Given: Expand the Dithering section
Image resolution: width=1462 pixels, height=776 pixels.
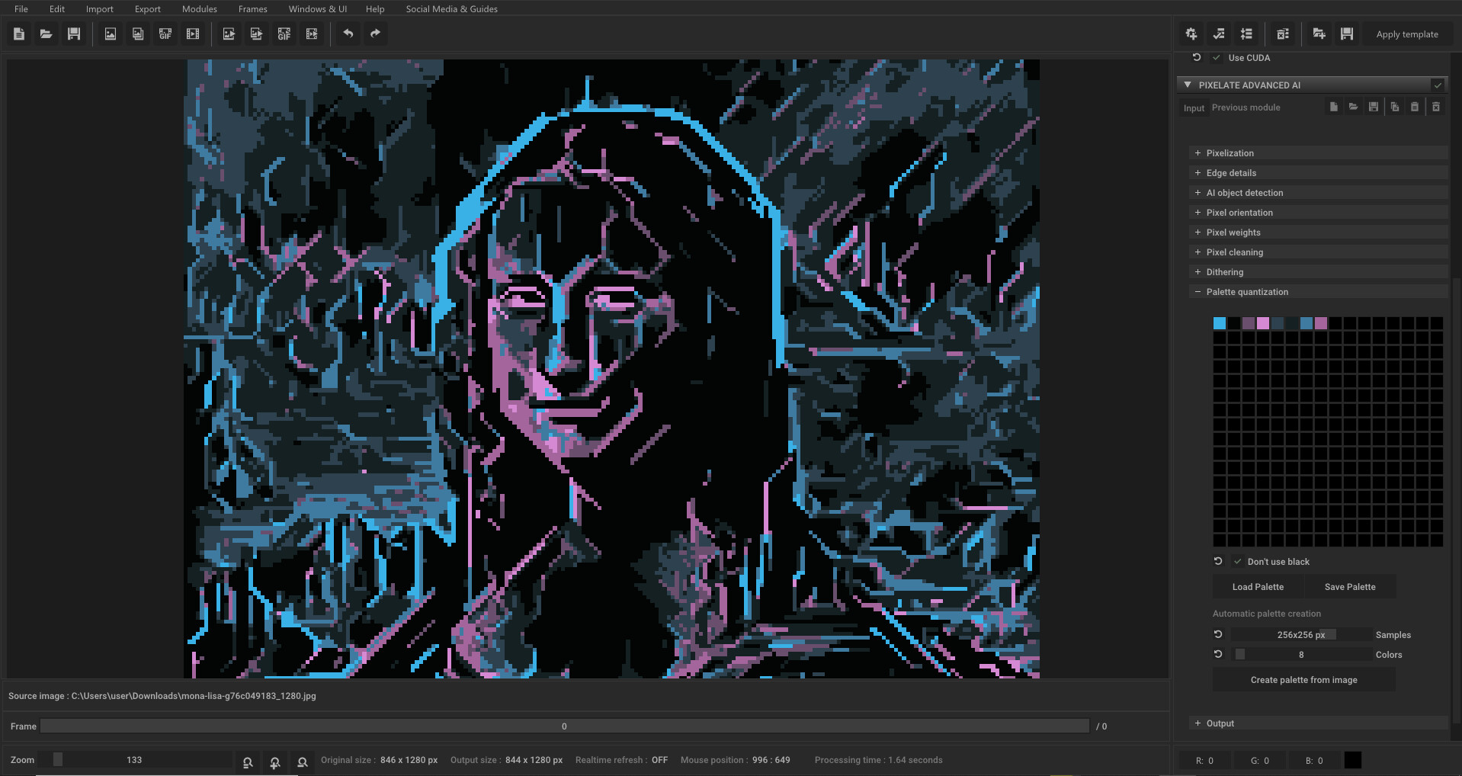Looking at the screenshot, I should 1224,272.
